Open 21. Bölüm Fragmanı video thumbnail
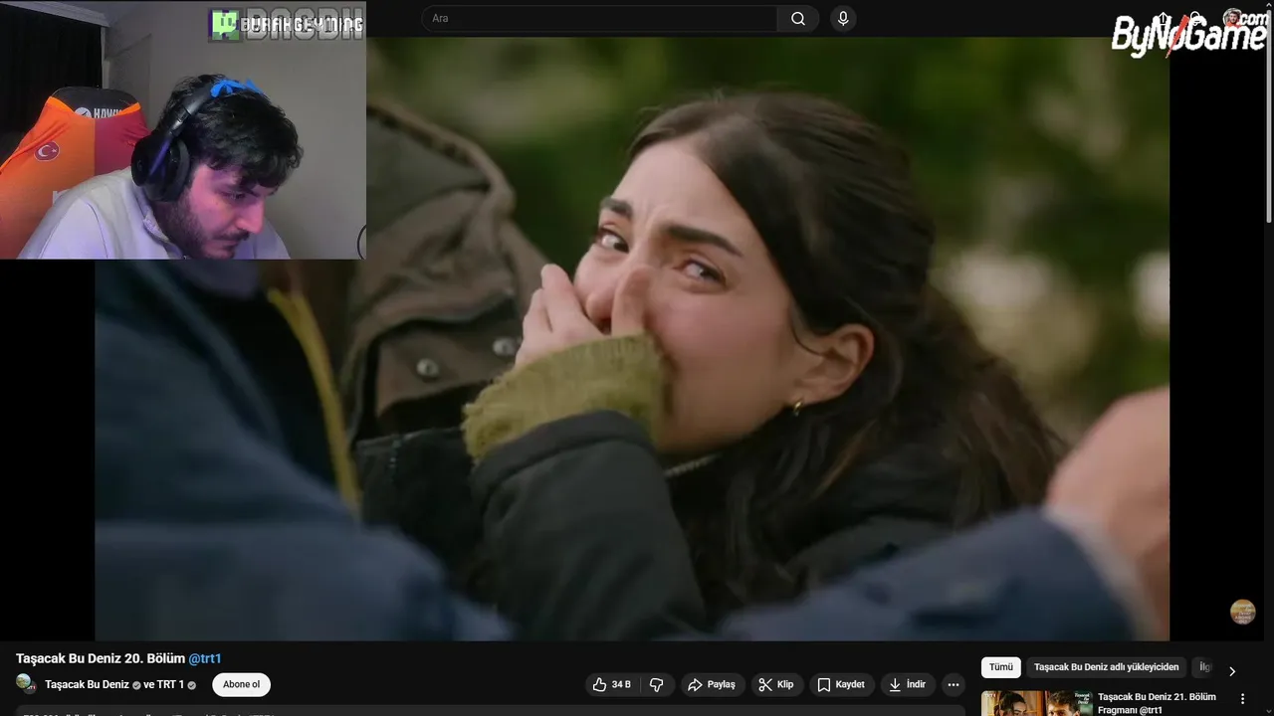 point(1037,704)
